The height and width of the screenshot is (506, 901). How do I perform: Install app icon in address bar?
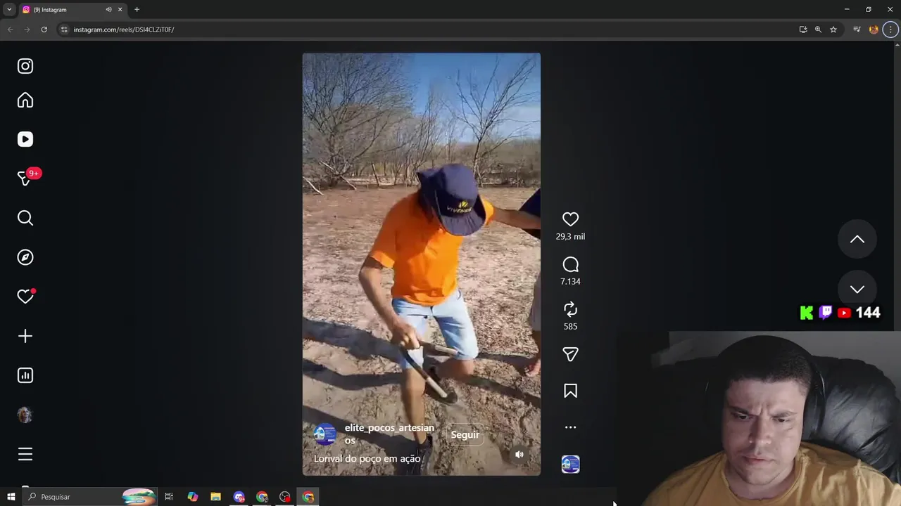803,30
